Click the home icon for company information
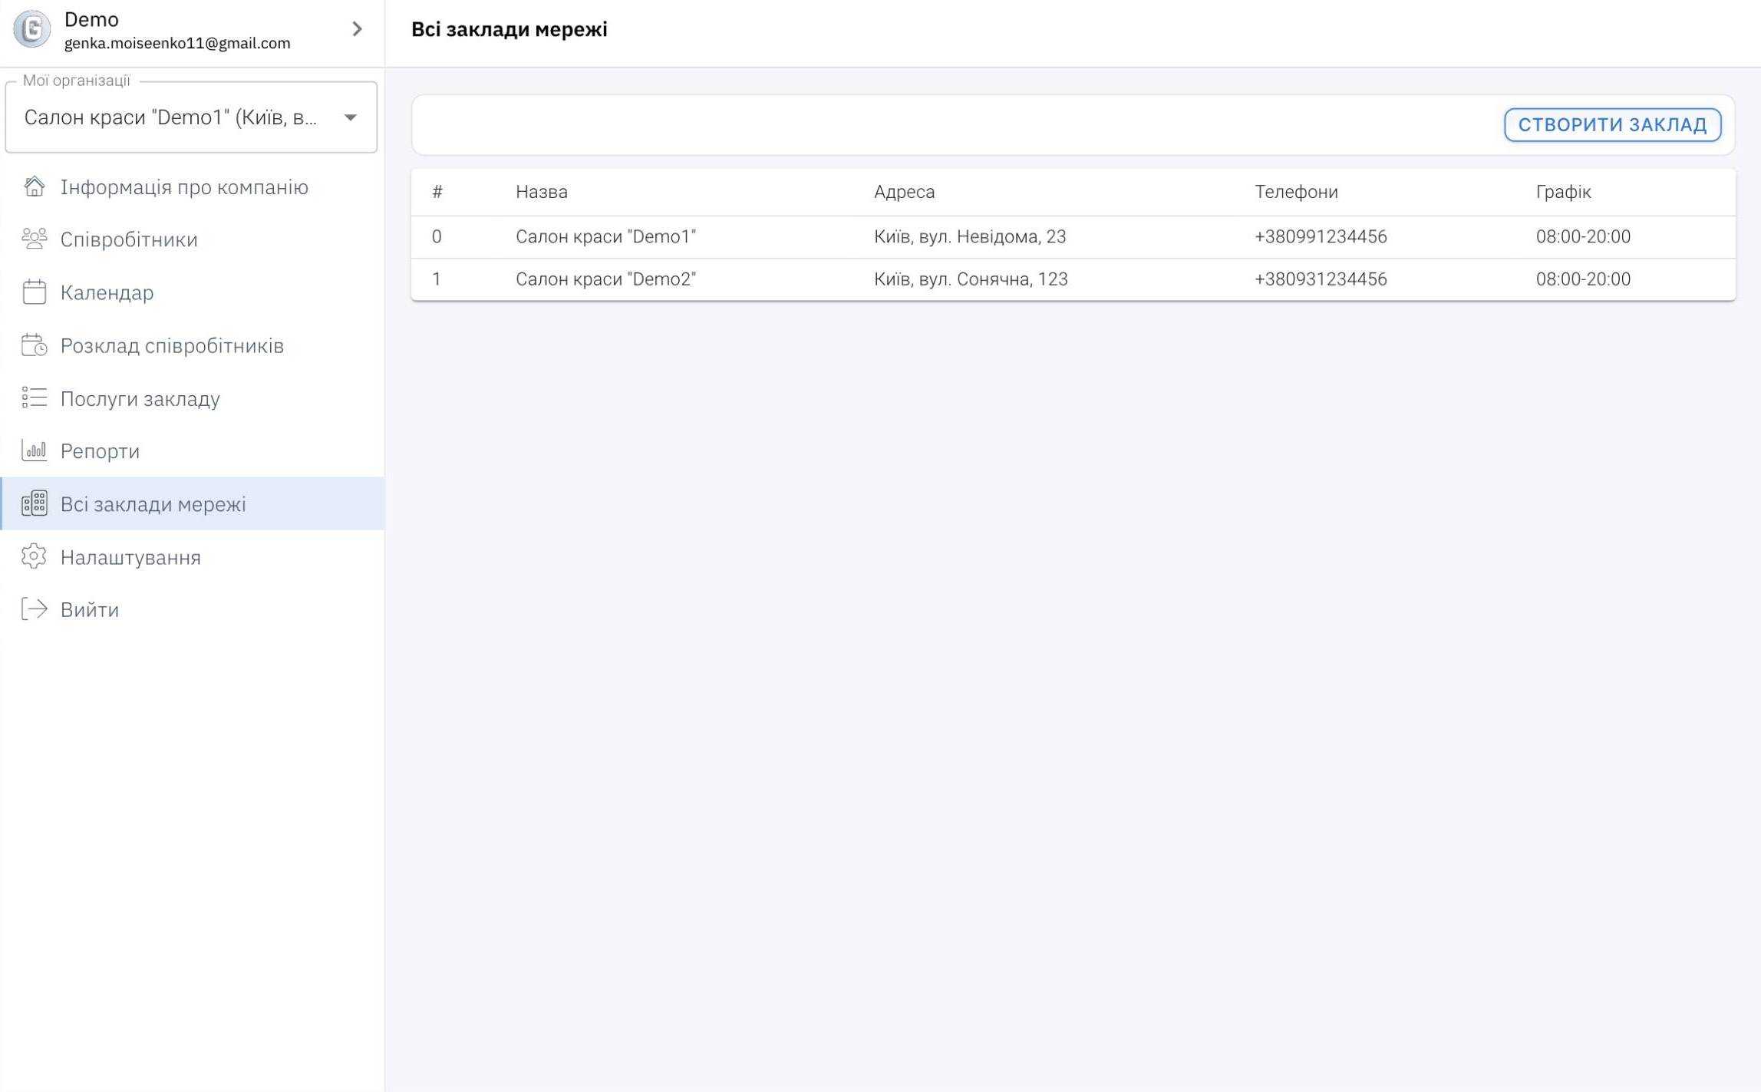The width and height of the screenshot is (1761, 1092). [34, 186]
